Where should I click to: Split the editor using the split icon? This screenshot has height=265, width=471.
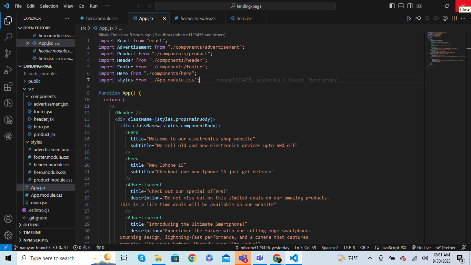coord(454,18)
